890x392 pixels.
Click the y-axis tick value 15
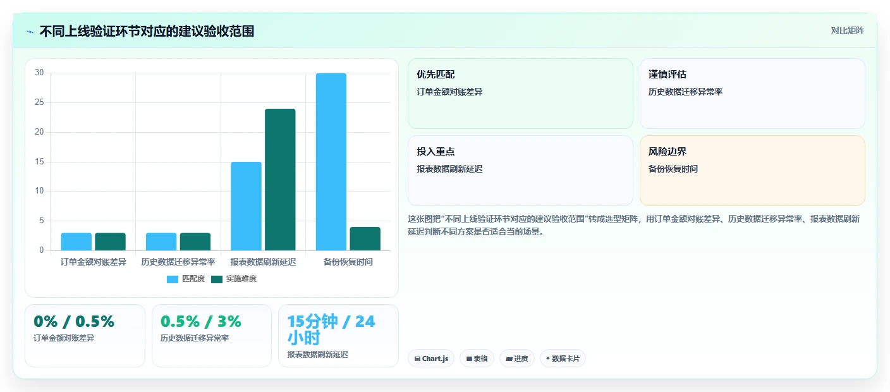39,162
